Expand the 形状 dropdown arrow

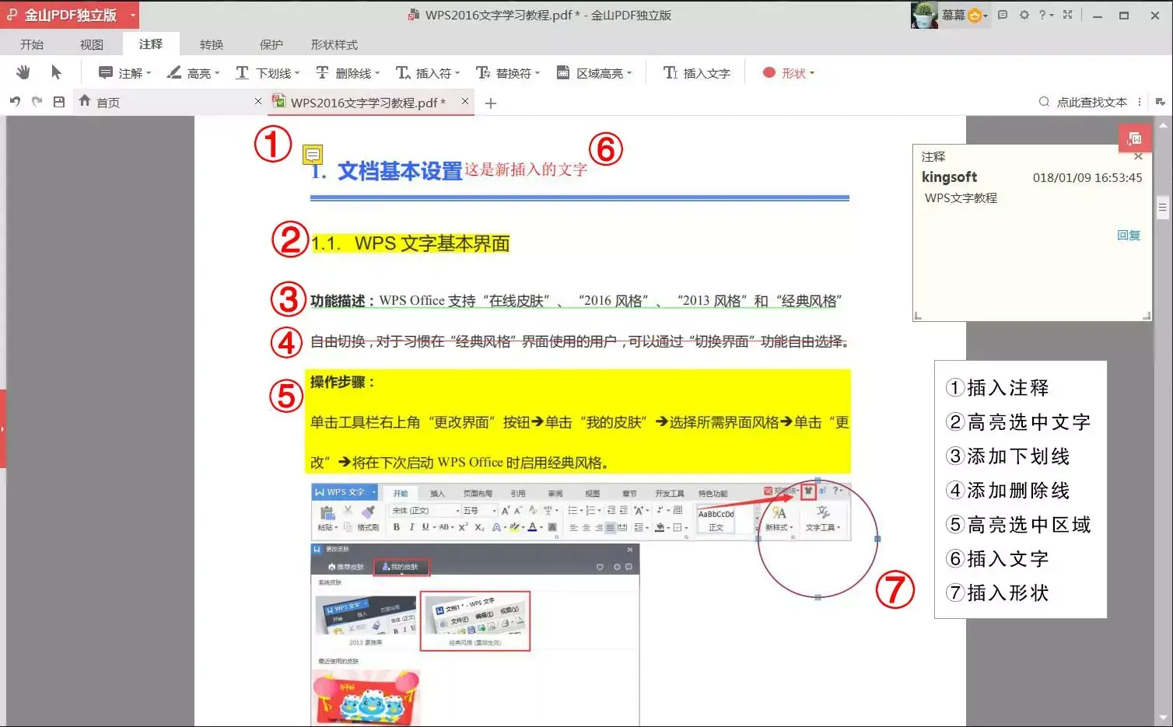tap(812, 73)
